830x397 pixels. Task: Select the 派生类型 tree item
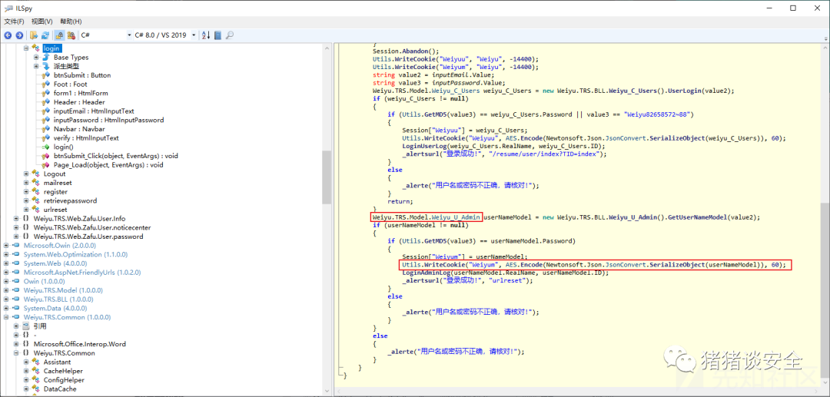66,66
